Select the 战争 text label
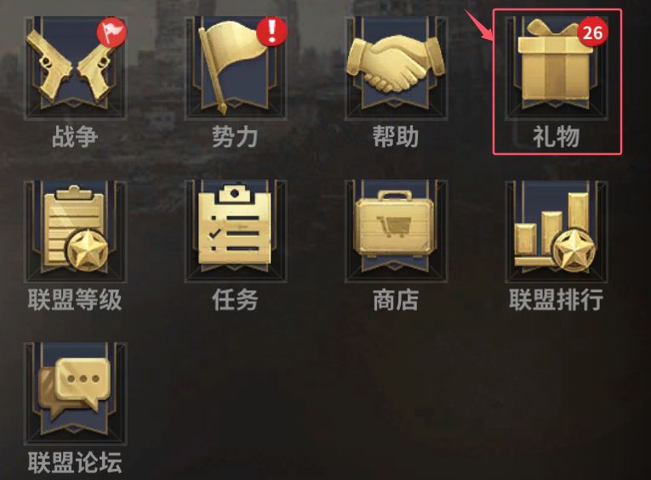The height and width of the screenshot is (480, 651). coord(75,137)
